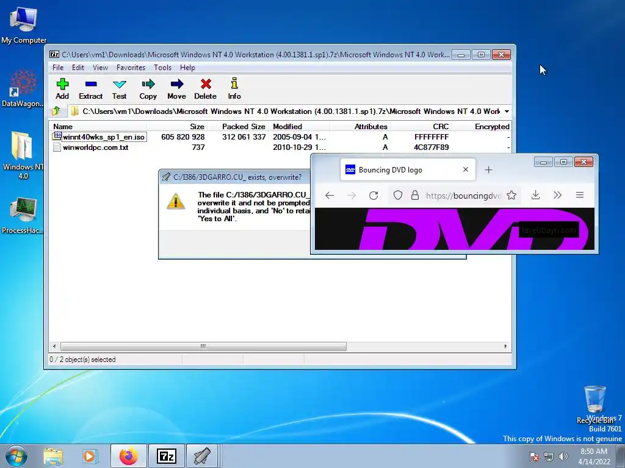Image resolution: width=625 pixels, height=468 pixels.
Task: Click the DVD logo in the webpage
Action: coord(472,230)
